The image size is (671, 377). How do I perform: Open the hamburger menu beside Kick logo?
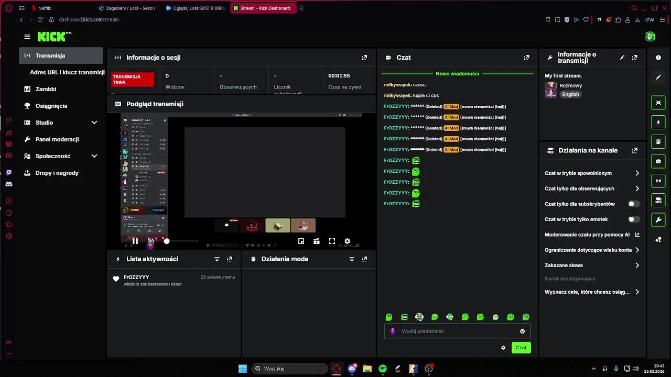[27, 37]
